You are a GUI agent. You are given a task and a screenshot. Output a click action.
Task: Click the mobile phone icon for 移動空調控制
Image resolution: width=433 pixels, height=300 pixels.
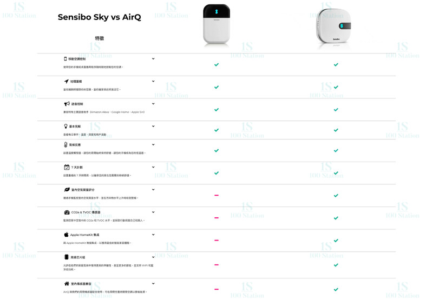coord(65,59)
